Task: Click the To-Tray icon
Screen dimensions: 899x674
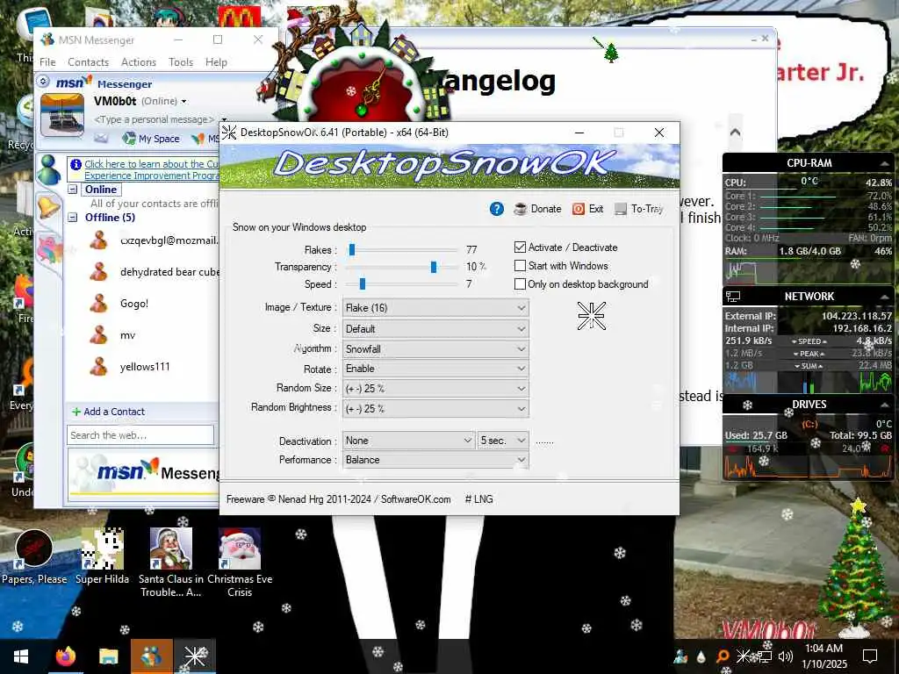Action: point(621,209)
